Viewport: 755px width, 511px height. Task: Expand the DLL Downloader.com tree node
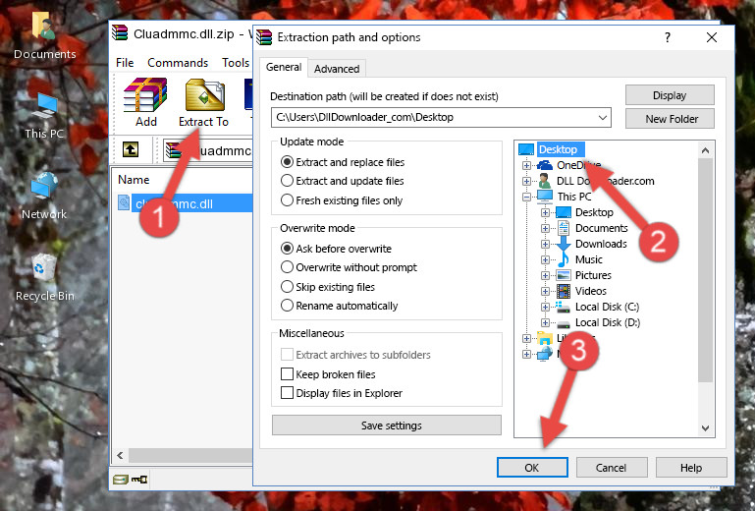526,181
